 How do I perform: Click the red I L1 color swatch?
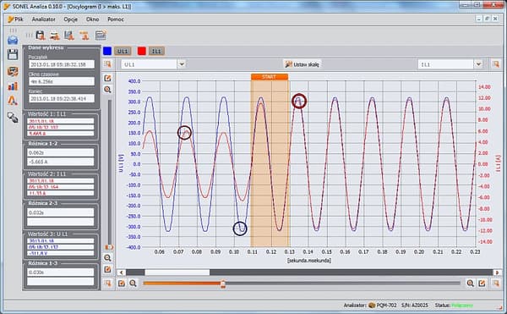point(142,51)
